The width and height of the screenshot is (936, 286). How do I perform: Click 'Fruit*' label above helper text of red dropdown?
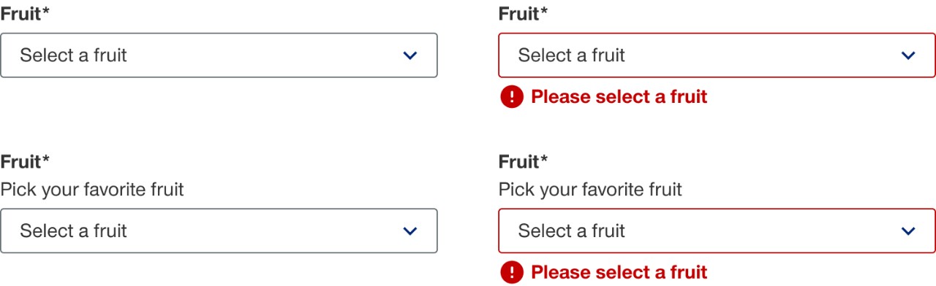coord(523,161)
